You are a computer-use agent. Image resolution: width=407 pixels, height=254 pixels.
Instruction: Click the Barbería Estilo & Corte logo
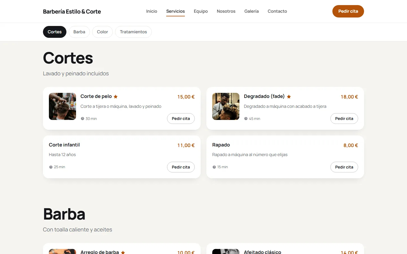[72, 12]
